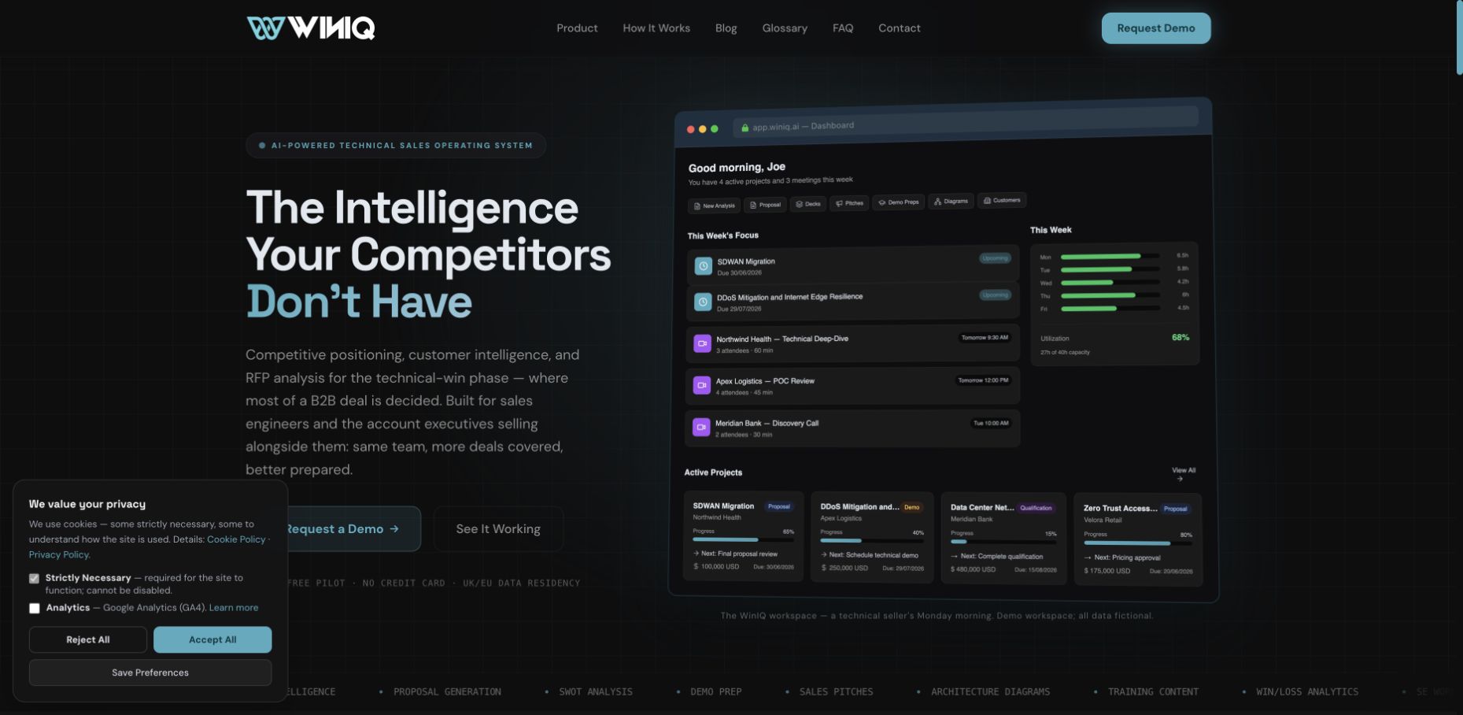Open the FAQ navigation link
The width and height of the screenshot is (1463, 715).
(x=843, y=28)
